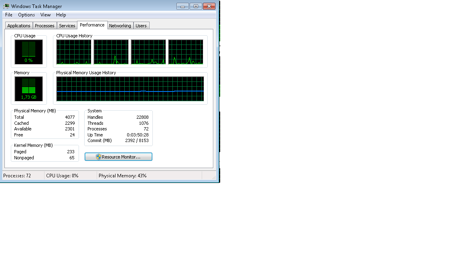Click the Threads value 1076
The width and height of the screenshot is (462, 260).
pos(144,123)
